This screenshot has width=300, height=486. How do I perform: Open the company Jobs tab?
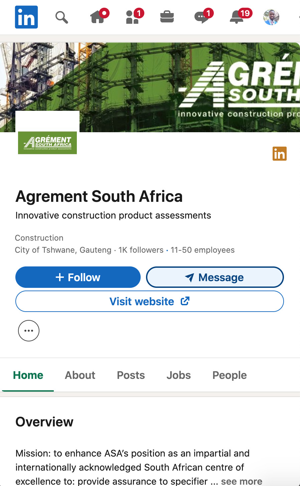click(178, 375)
